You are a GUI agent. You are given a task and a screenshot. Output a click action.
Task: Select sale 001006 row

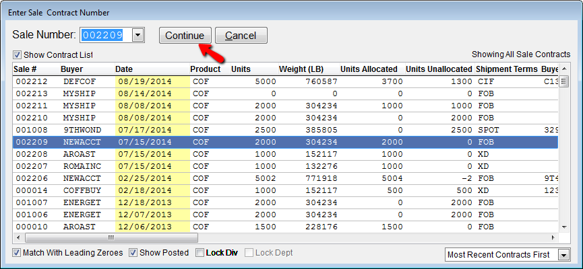click(x=286, y=215)
